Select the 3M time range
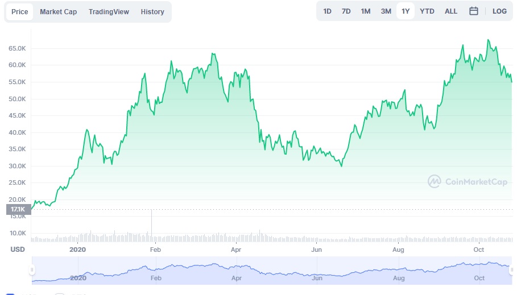 (x=386, y=11)
